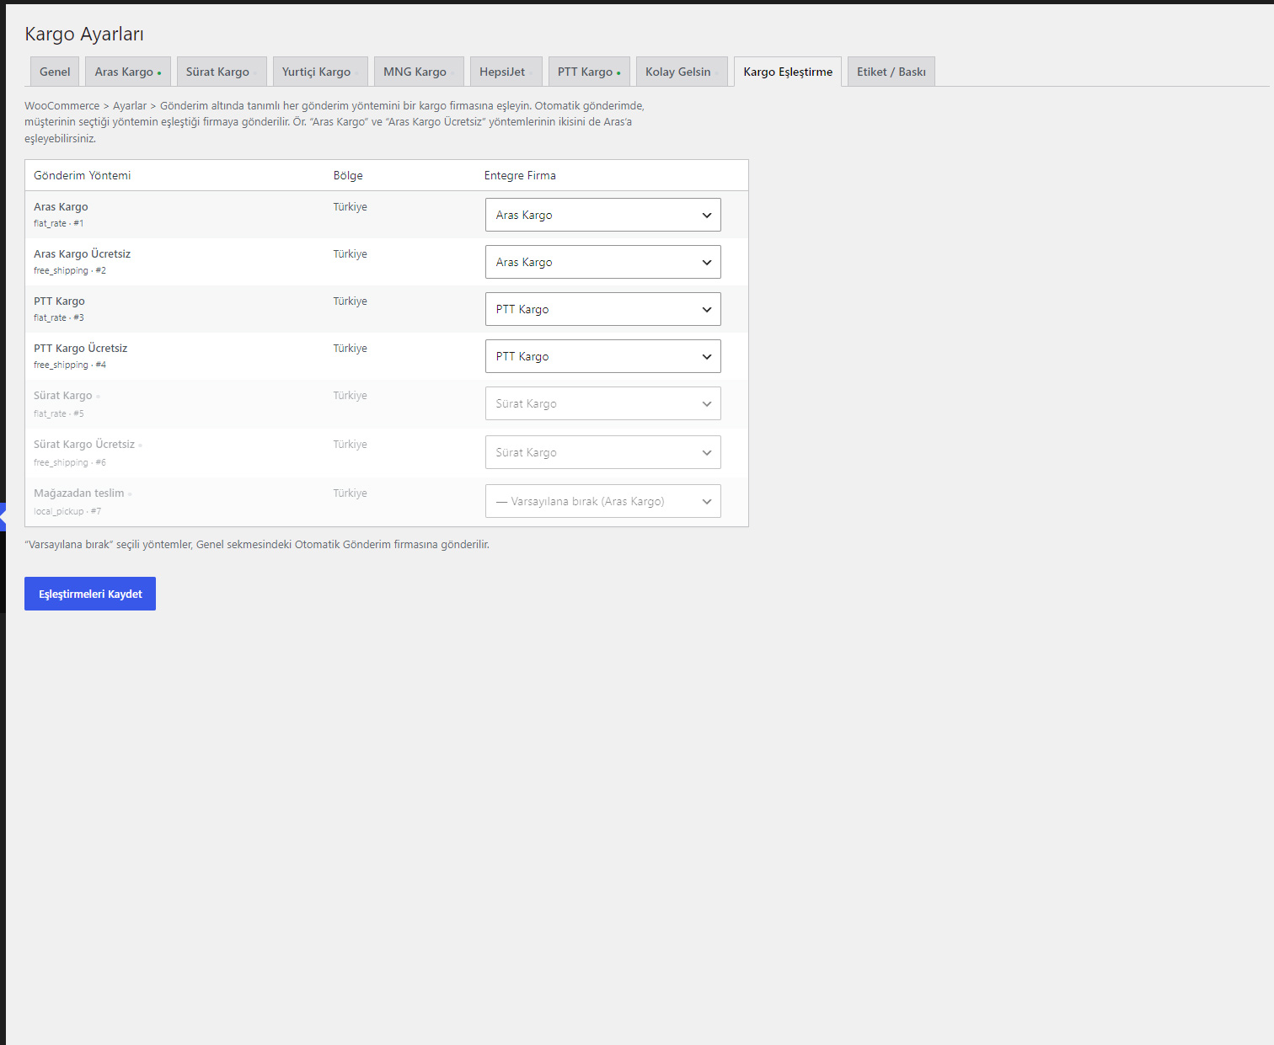
Task: Open carrier dropdown for flat_rate #5 row
Action: [603, 403]
